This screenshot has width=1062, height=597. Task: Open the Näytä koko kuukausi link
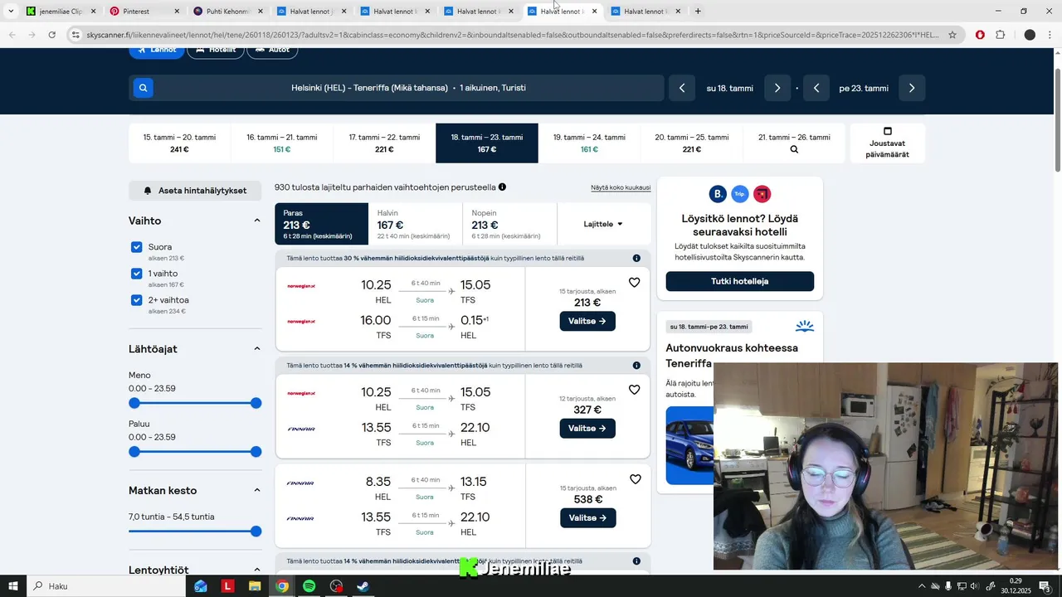621,188
